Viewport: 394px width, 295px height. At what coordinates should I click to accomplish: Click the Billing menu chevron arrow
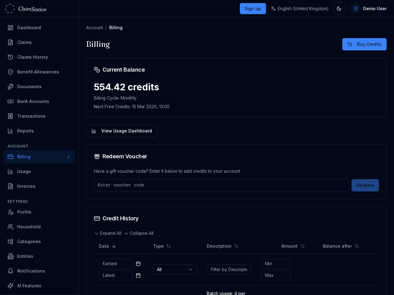[69, 157]
